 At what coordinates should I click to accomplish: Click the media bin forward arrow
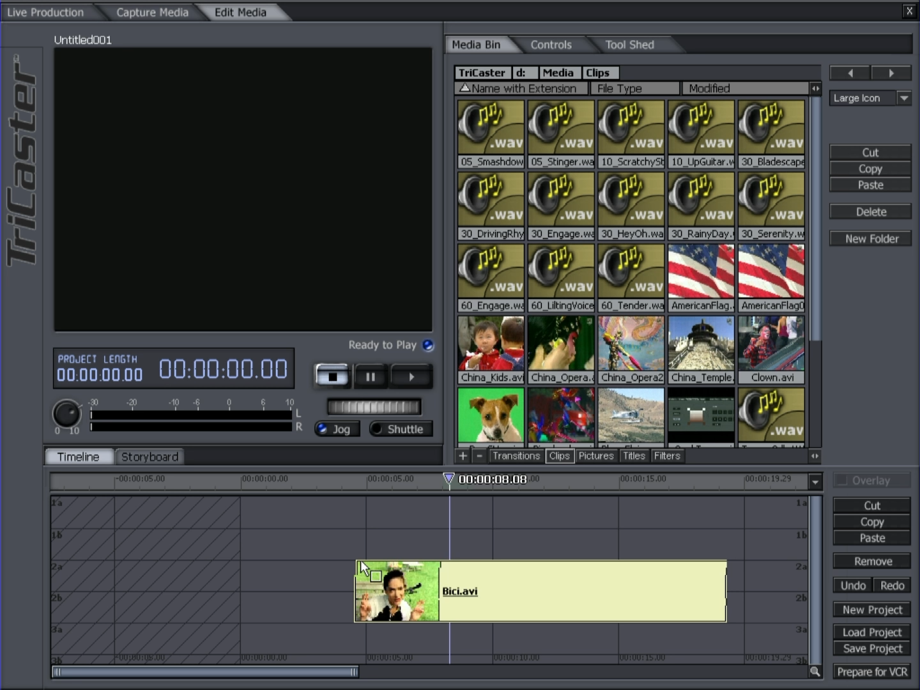click(891, 73)
